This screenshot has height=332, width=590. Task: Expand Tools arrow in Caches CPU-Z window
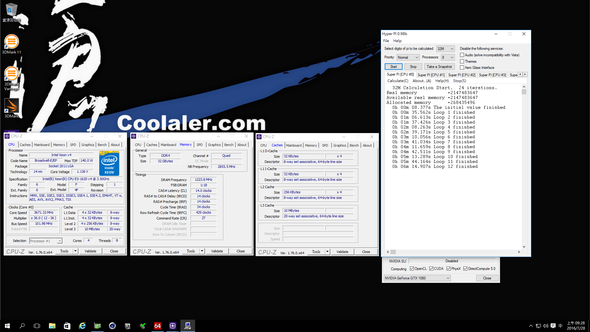(327, 252)
